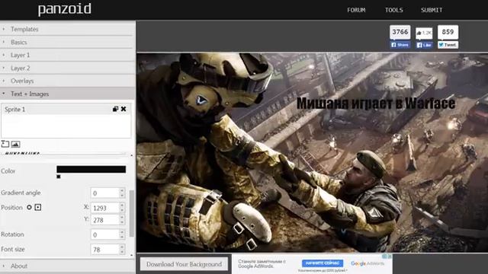This screenshot has height=274, width=488.
Task: Increase Gradient angle with up arrow
Action: point(122,190)
